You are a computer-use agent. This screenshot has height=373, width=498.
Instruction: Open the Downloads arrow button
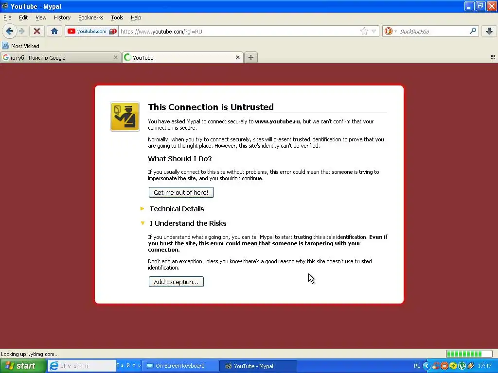tap(489, 31)
